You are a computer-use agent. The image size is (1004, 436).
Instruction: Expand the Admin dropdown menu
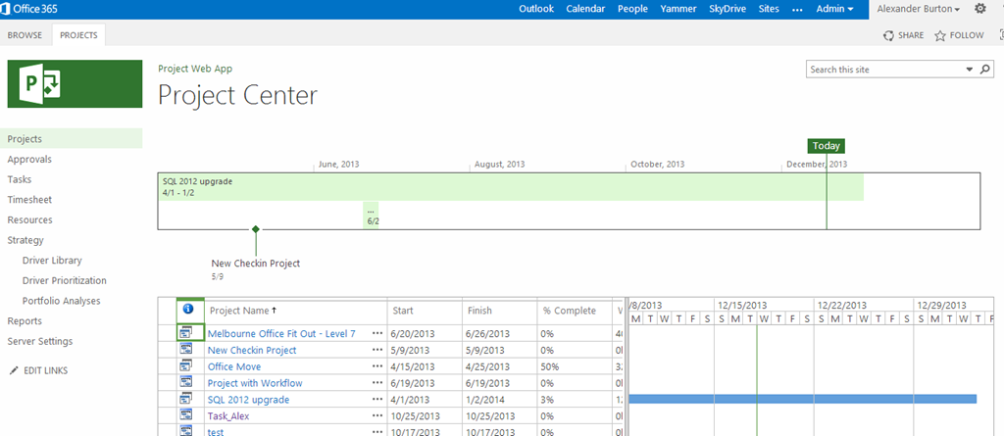(x=834, y=9)
